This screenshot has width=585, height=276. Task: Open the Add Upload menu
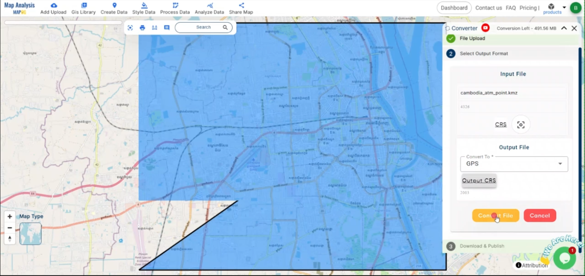pyautogui.click(x=53, y=8)
